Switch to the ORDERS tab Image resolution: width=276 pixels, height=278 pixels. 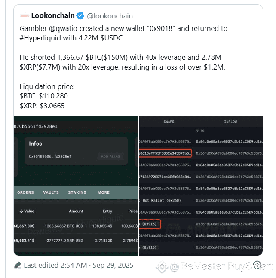pyautogui.click(x=25, y=192)
